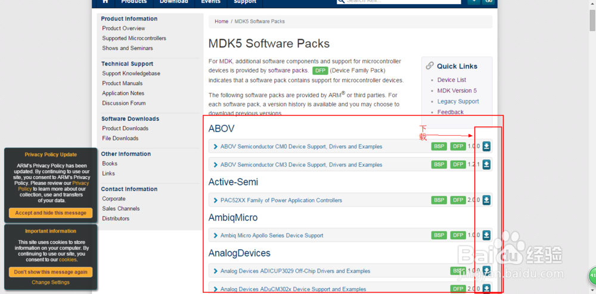
Task: Click DFP badge on PAC52XX row
Action: [458, 200]
